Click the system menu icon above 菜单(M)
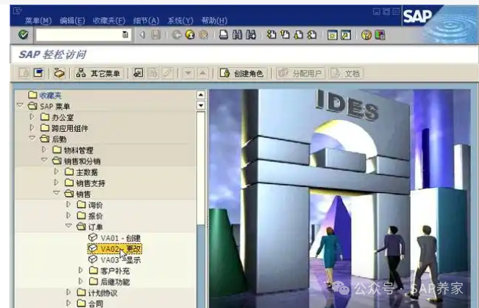 pyautogui.click(x=18, y=11)
